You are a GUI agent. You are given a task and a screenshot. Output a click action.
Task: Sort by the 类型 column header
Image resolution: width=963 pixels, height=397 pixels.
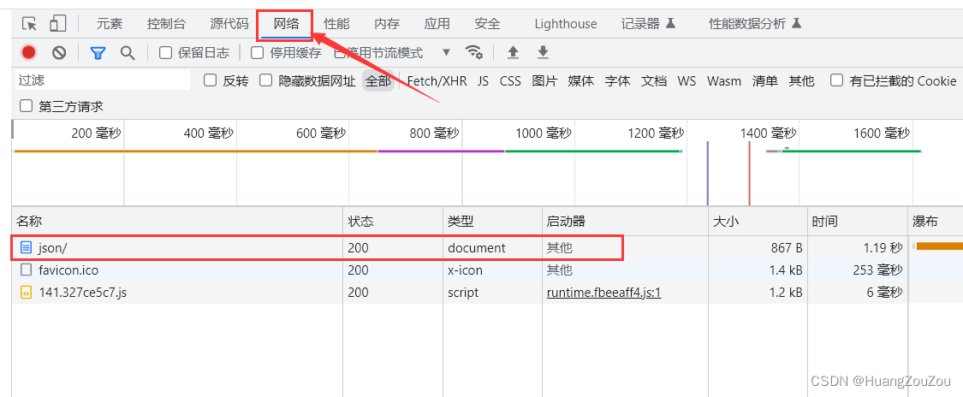[x=492, y=222]
